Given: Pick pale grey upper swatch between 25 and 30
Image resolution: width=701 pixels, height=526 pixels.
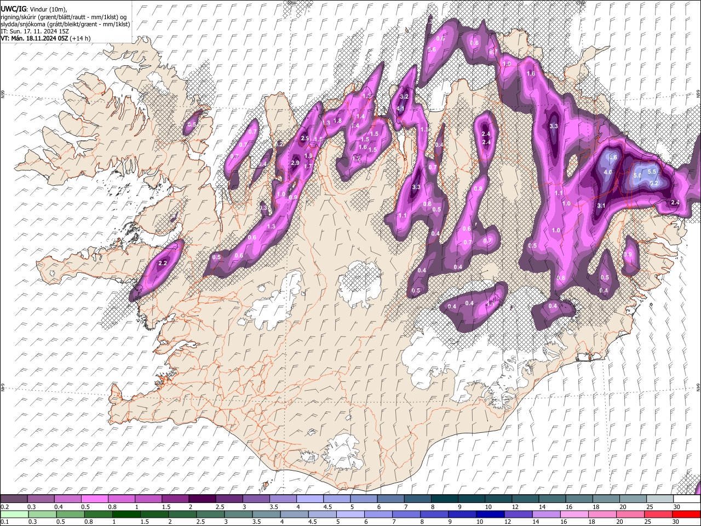Looking at the screenshot, I should pos(659,499).
